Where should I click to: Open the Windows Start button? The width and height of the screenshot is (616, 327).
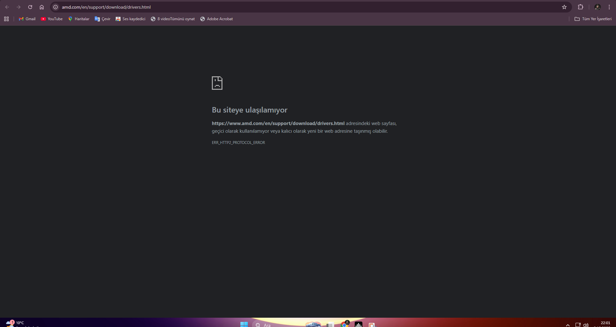click(244, 324)
